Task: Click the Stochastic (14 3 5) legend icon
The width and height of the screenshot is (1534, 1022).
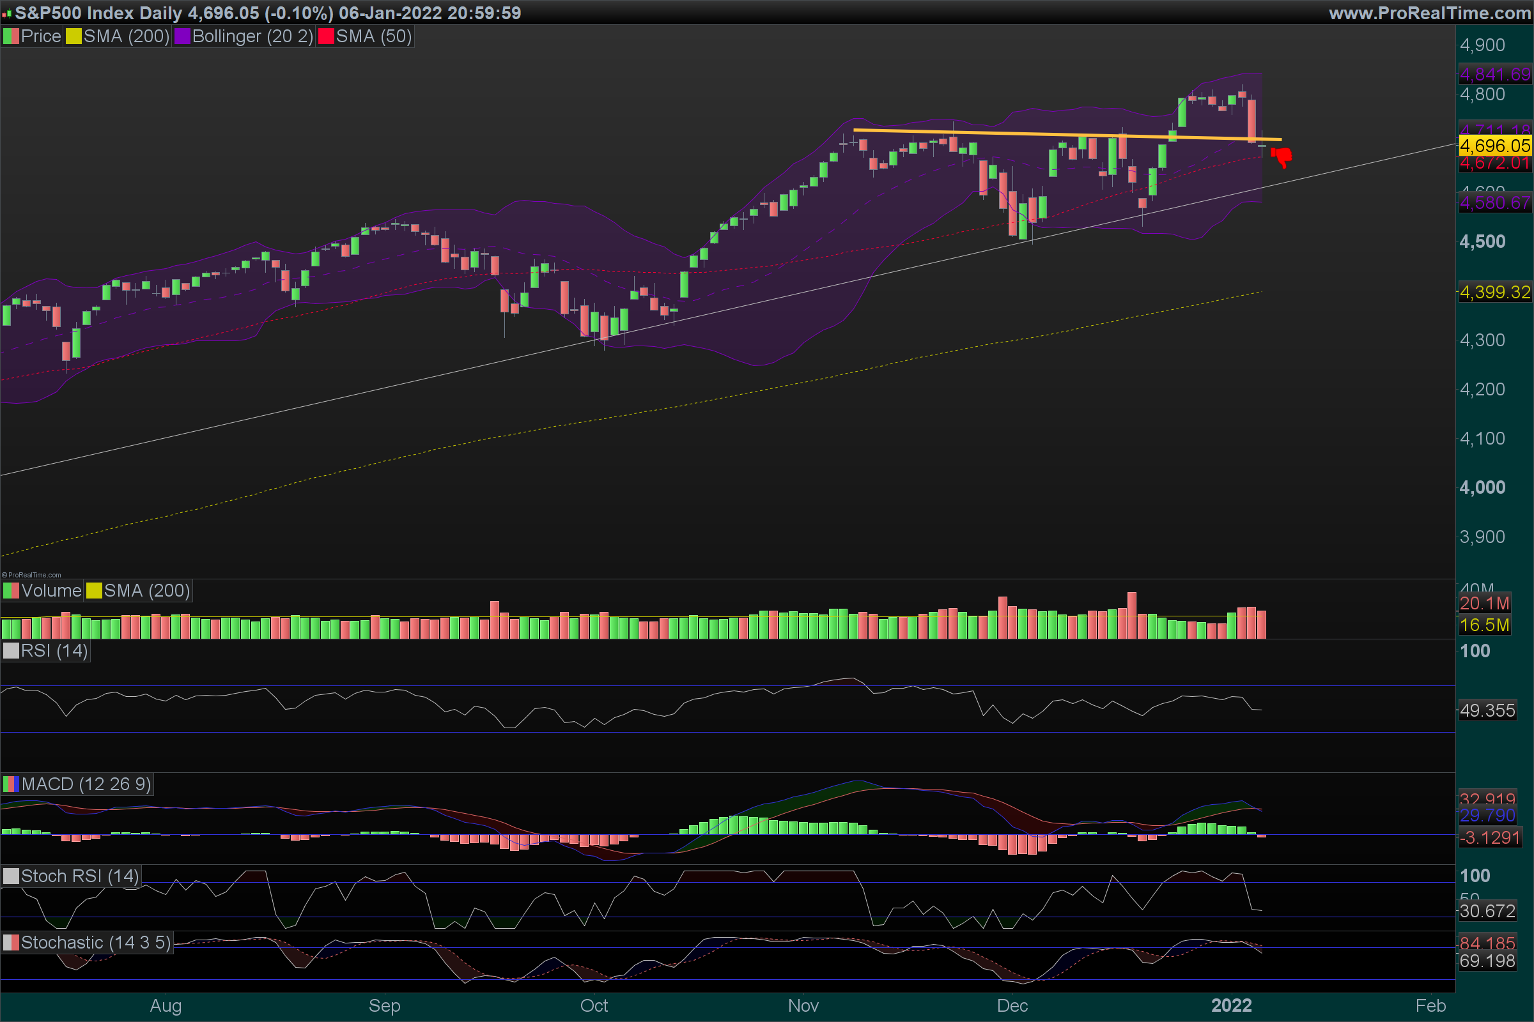Action: point(11,943)
